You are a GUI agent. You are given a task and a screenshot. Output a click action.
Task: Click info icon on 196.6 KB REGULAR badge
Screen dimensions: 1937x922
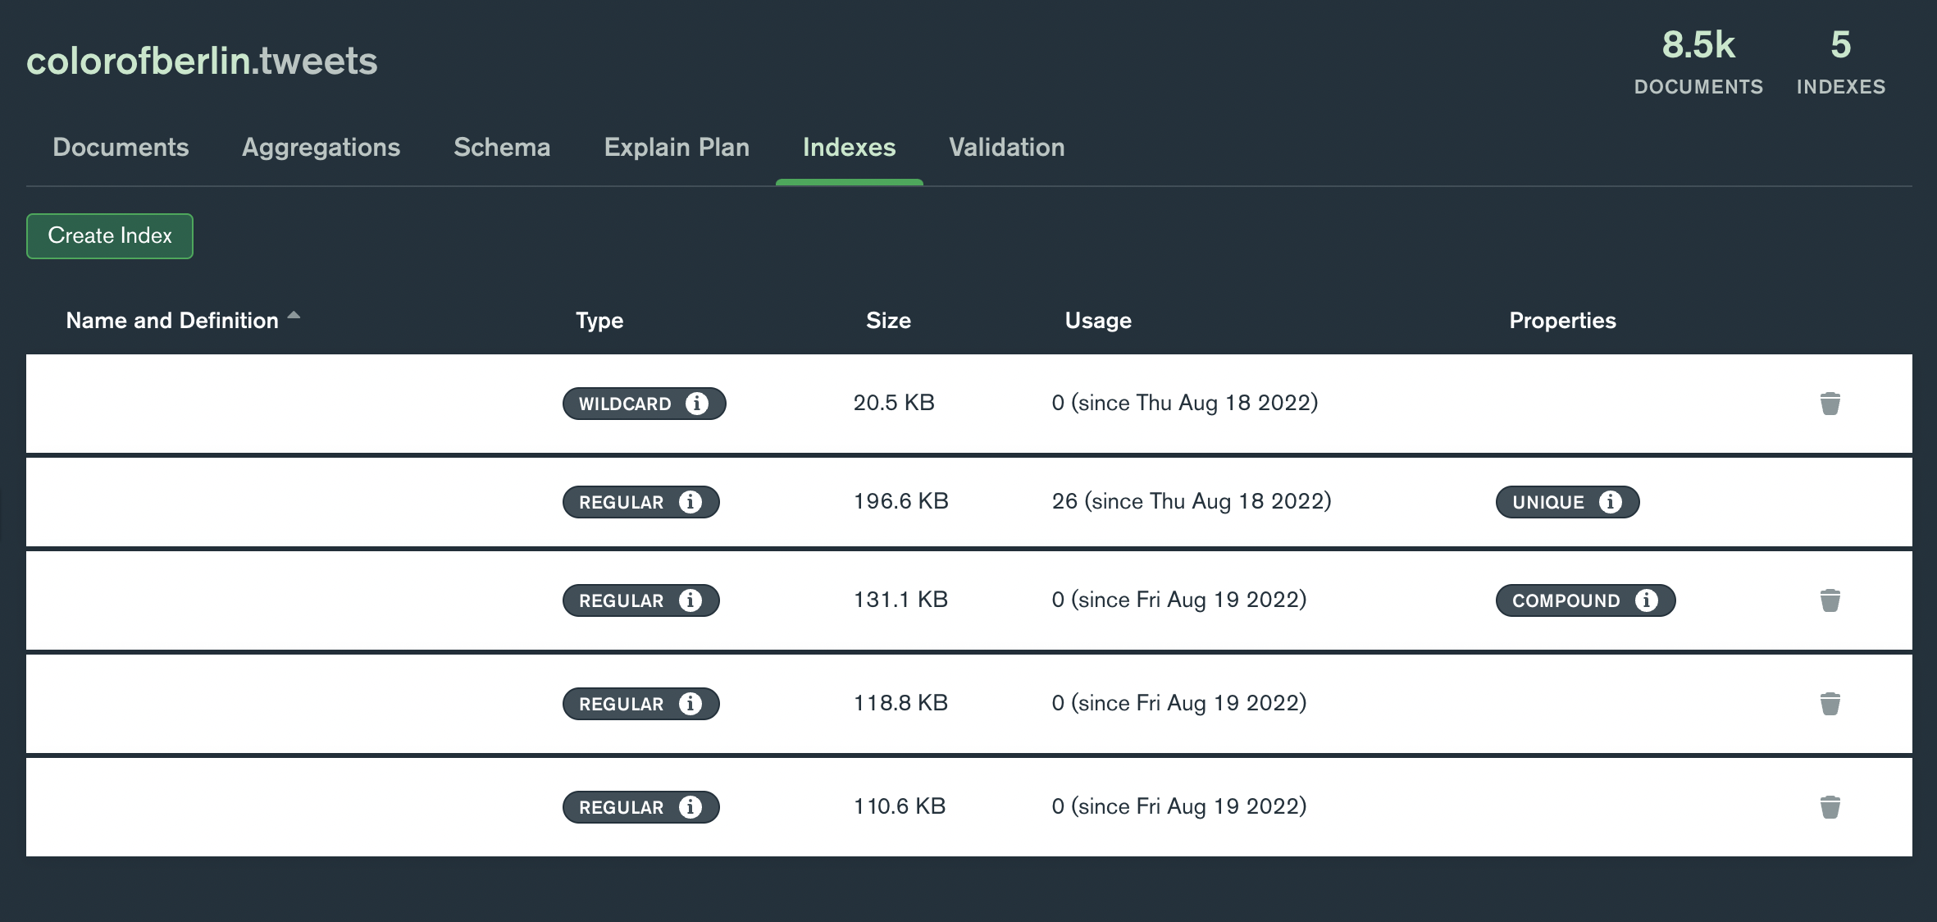[x=690, y=502]
